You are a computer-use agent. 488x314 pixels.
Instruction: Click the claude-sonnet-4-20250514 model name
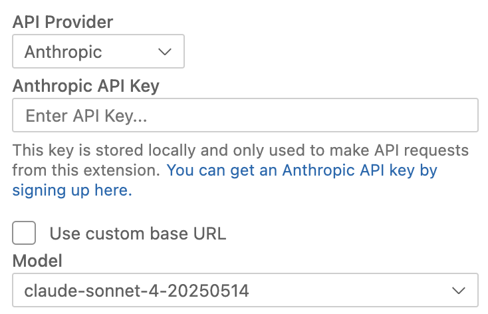(137, 290)
